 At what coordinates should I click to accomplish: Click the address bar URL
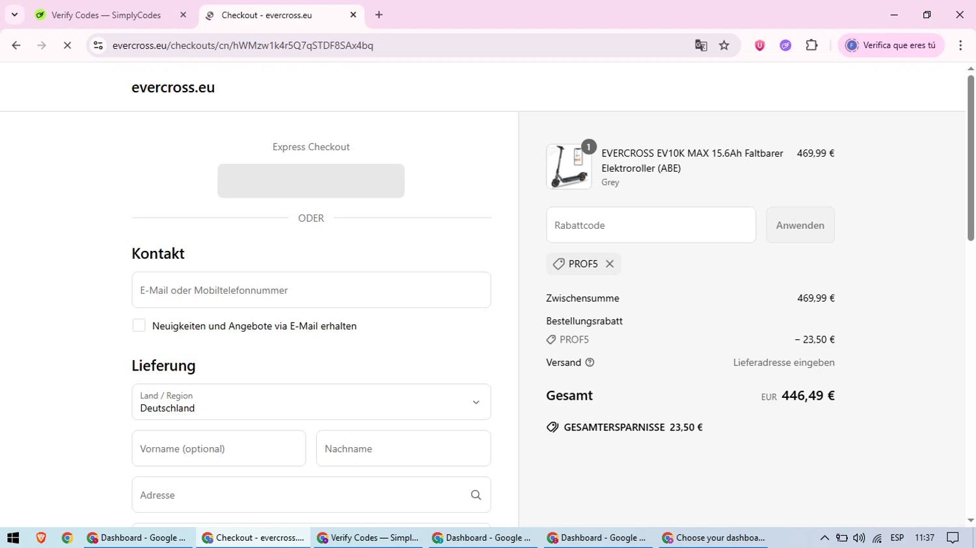[x=243, y=46]
